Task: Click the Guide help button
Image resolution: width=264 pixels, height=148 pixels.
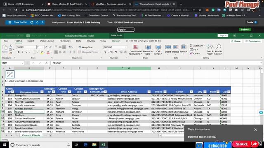Action: pos(252,22)
